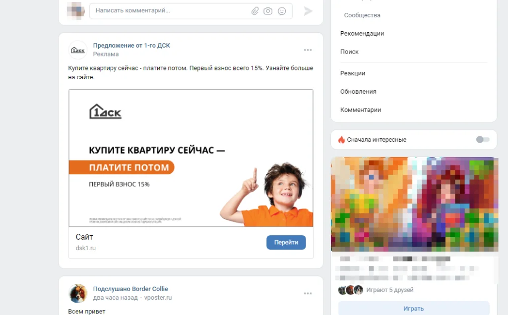Screen dimensions: 508x315
Task: Click the Перейти button
Action: (x=286, y=242)
